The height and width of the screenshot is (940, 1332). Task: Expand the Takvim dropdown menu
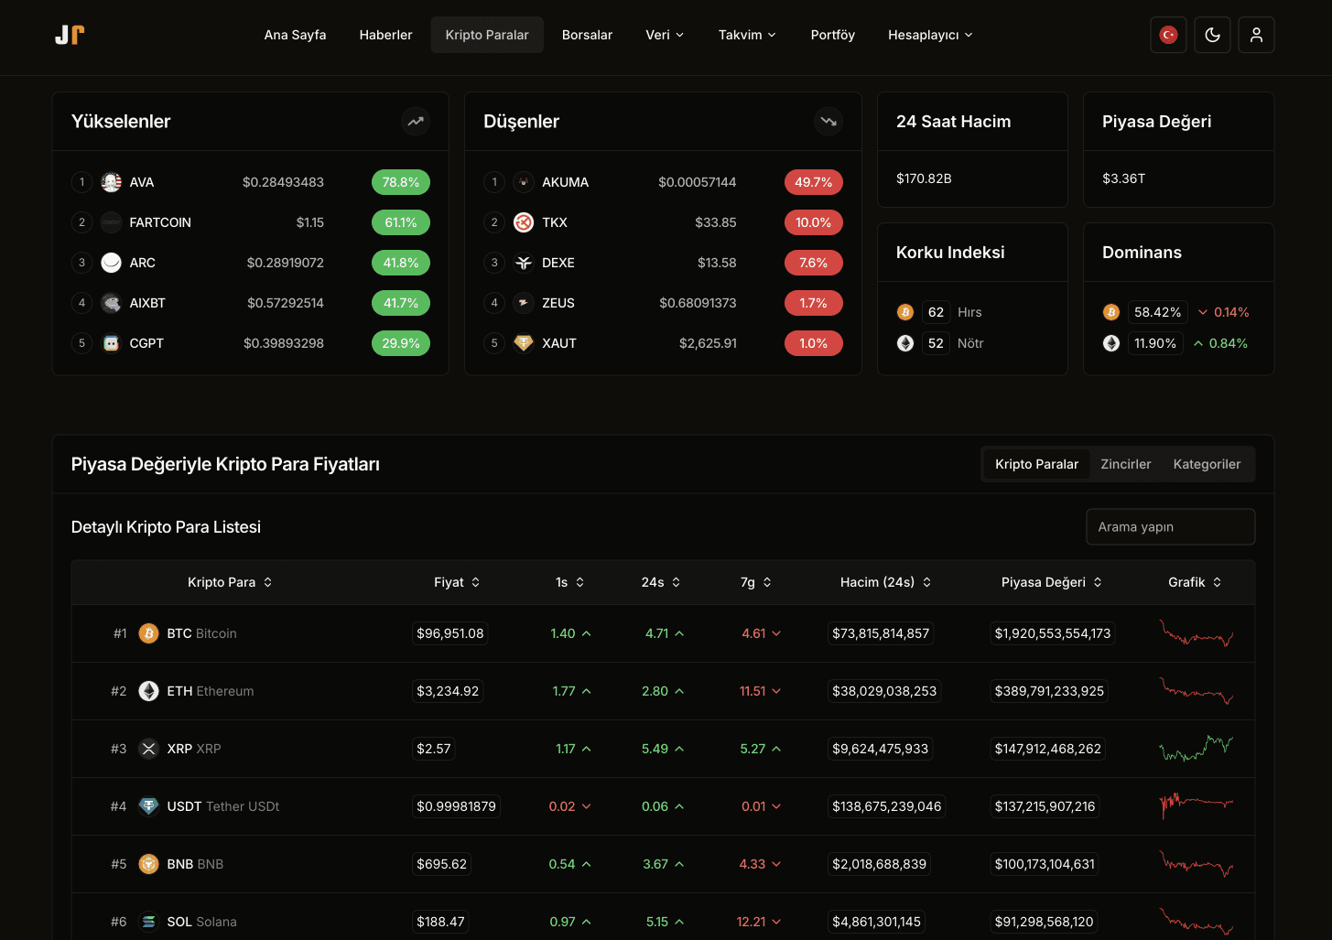click(x=747, y=35)
